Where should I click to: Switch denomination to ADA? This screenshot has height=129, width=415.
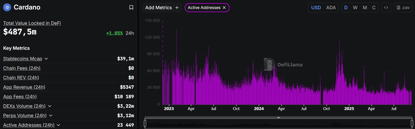coord(331,8)
